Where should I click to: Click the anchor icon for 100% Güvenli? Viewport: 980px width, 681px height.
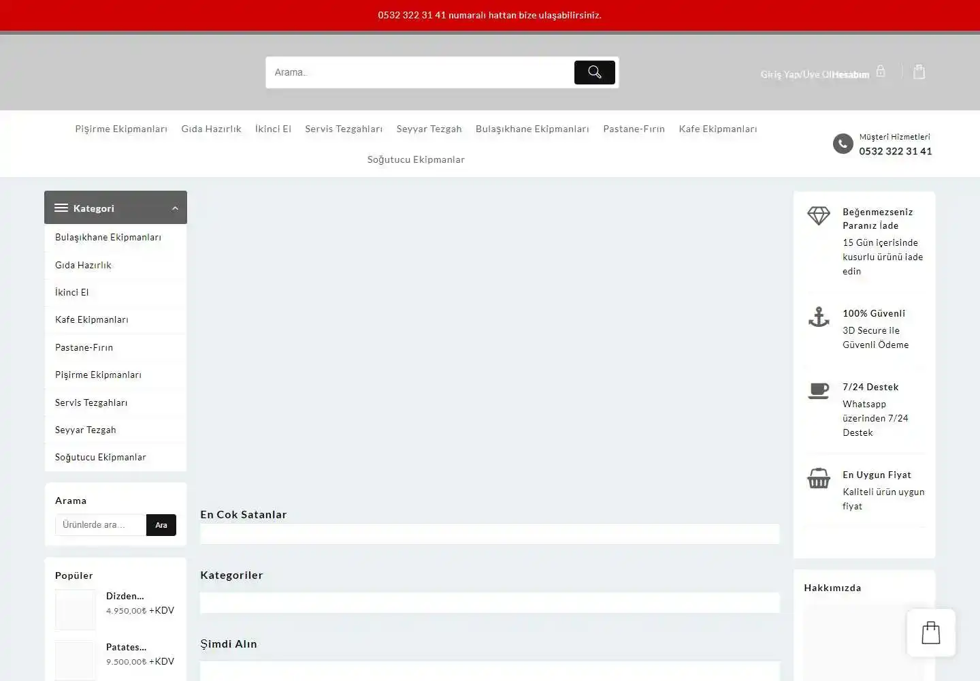pos(819,317)
